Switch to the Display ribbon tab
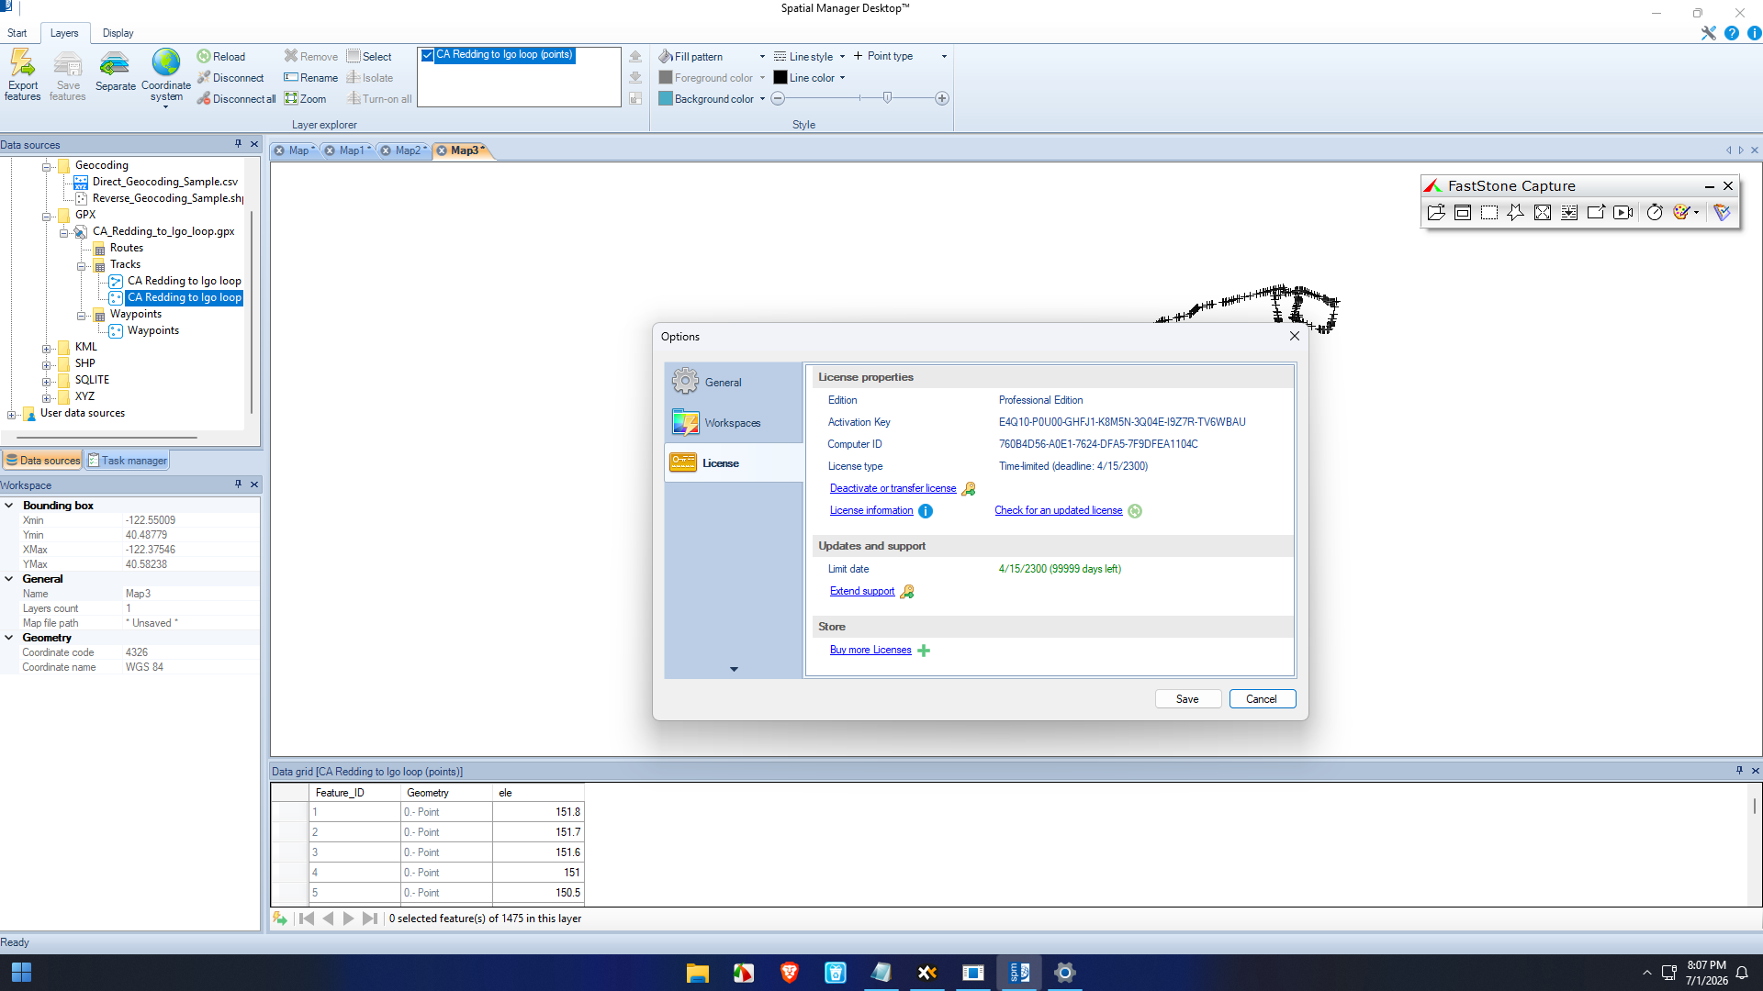The image size is (1763, 991). click(x=118, y=33)
